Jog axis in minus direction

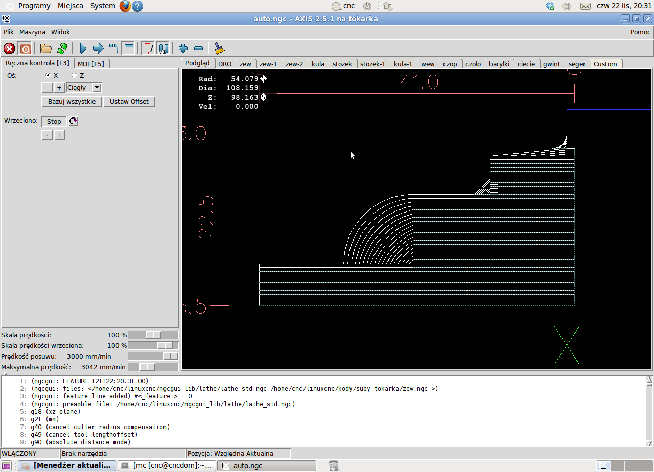pyautogui.click(x=47, y=88)
